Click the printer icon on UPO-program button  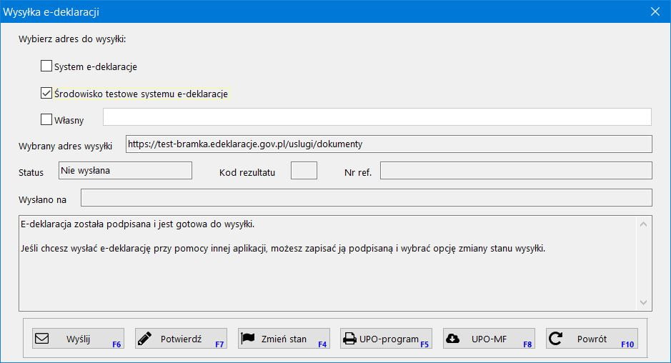(349, 339)
